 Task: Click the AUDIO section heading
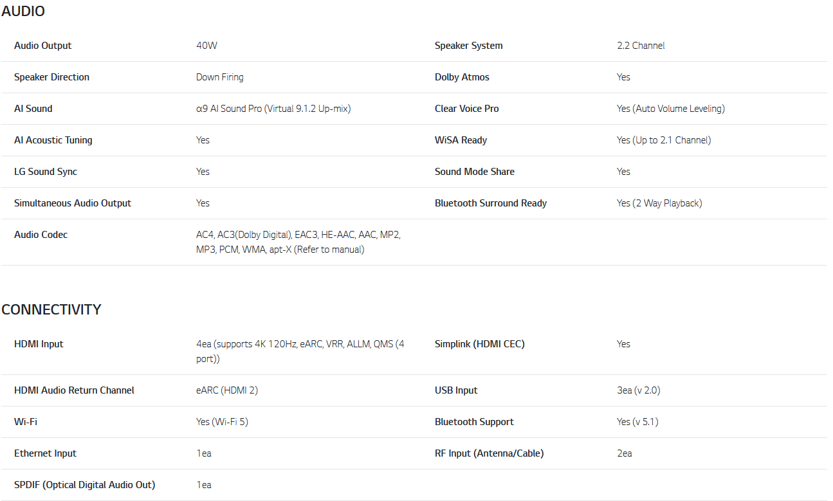[23, 11]
